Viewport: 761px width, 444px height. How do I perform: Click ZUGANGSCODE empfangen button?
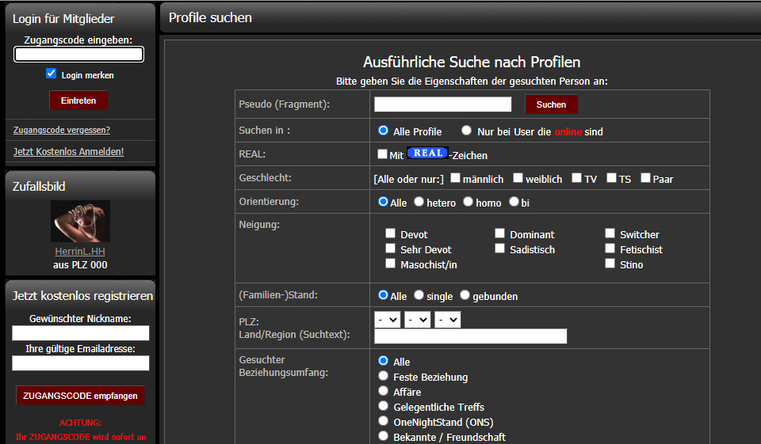[80, 396]
